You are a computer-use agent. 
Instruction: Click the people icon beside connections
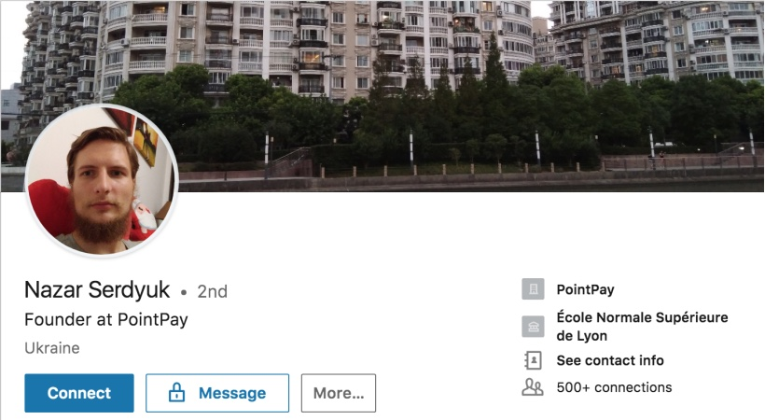[x=533, y=387]
